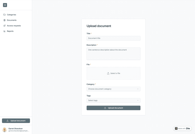The height and width of the screenshot is (134, 195).
Task: Open the Reports sidebar item
Action: pyautogui.click(x=10, y=31)
